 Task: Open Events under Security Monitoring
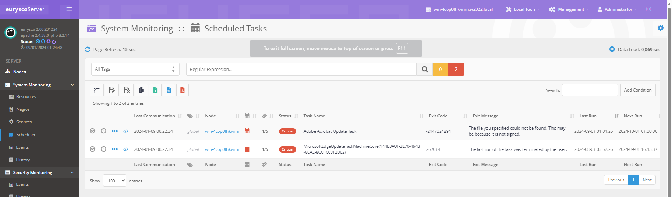pos(22,184)
